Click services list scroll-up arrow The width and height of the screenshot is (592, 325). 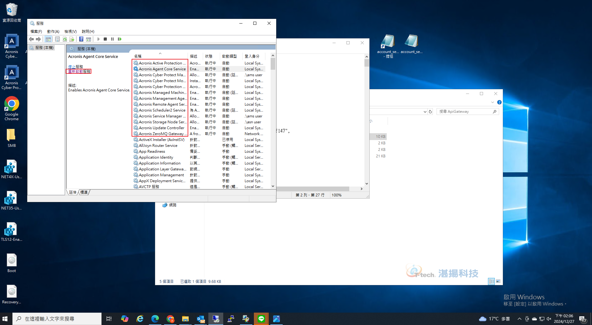pyautogui.click(x=273, y=56)
